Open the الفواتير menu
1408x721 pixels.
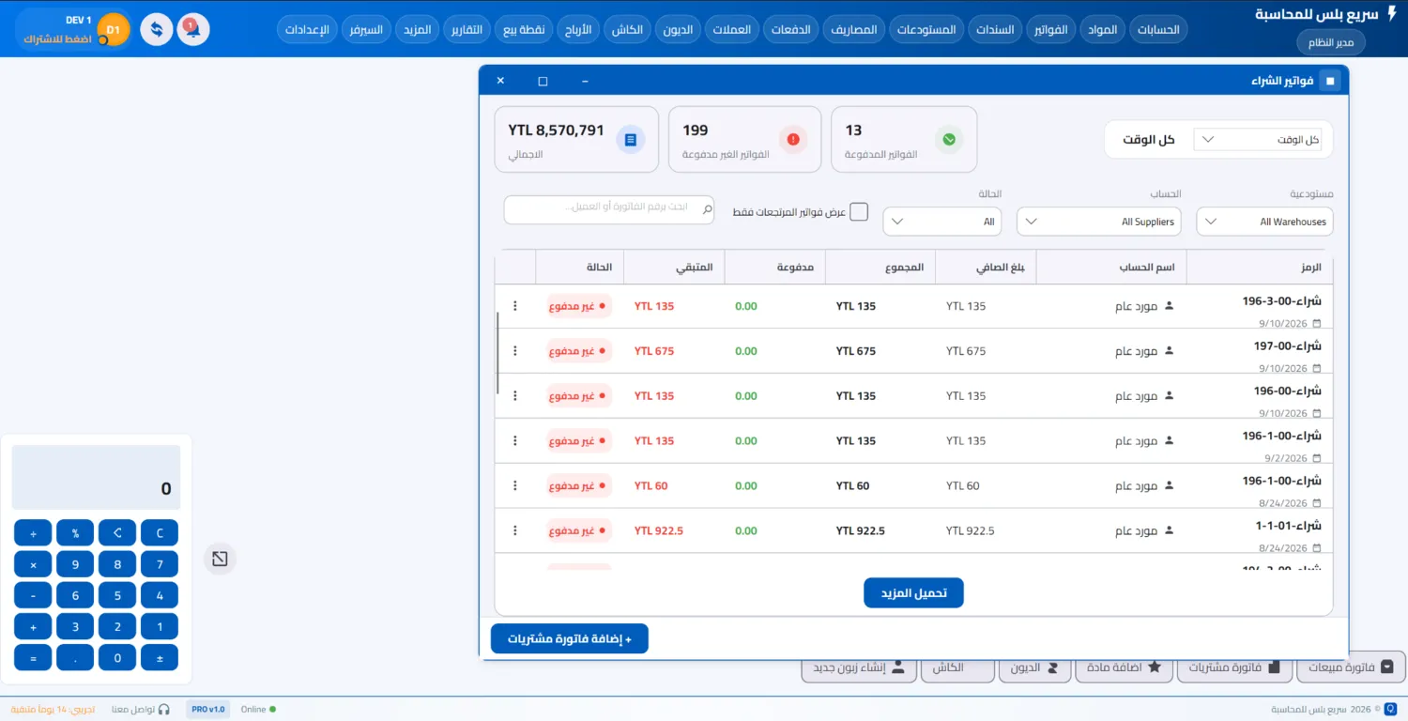coord(1050,29)
